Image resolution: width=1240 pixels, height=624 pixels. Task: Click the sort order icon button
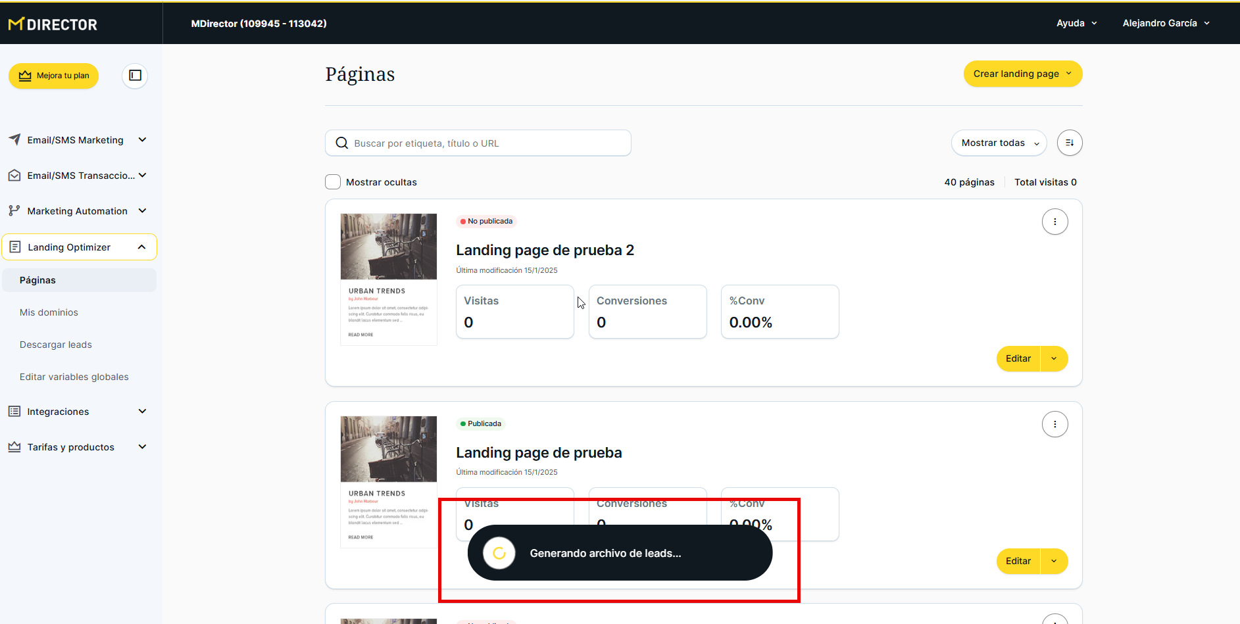pos(1069,143)
